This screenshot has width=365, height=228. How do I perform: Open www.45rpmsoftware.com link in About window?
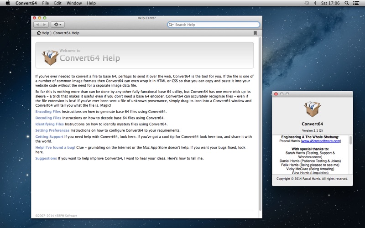[x=321, y=141]
